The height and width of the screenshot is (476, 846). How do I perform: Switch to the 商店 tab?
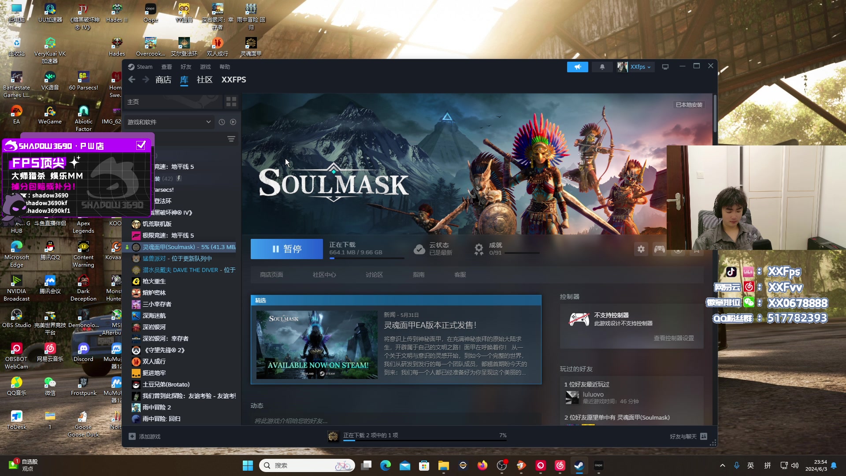[x=163, y=80]
